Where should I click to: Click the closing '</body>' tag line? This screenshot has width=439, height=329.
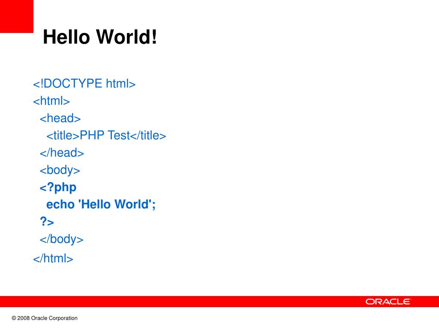[x=62, y=240]
